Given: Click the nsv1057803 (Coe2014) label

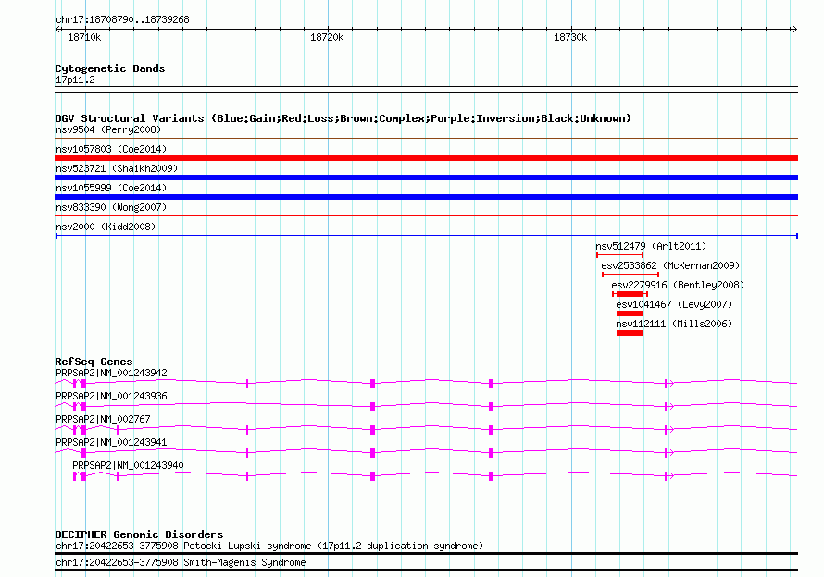Looking at the screenshot, I should (x=111, y=149).
